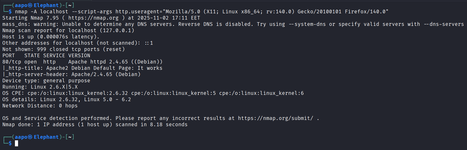
Task: Click the --system-dns option text
Action: tap(307, 24)
